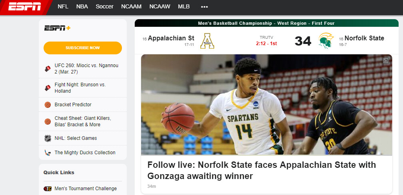Click the Tournament Challenge TC icon
This screenshot has width=403, height=195.
coord(48,189)
